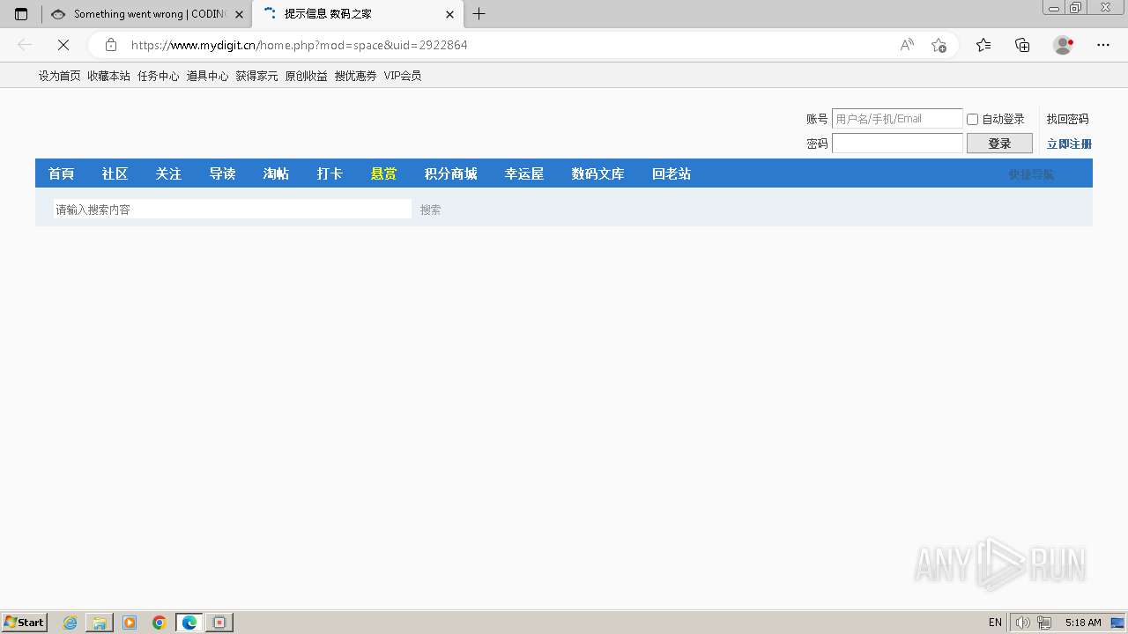Open the red square taskbar app
Image resolution: width=1128 pixels, height=634 pixels.
(x=219, y=623)
